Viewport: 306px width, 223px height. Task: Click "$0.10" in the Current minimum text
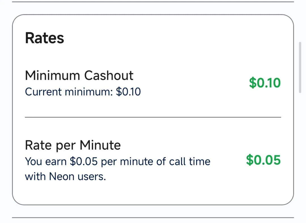(128, 92)
